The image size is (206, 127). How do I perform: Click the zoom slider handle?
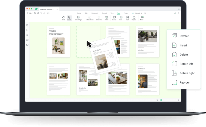point(161,100)
